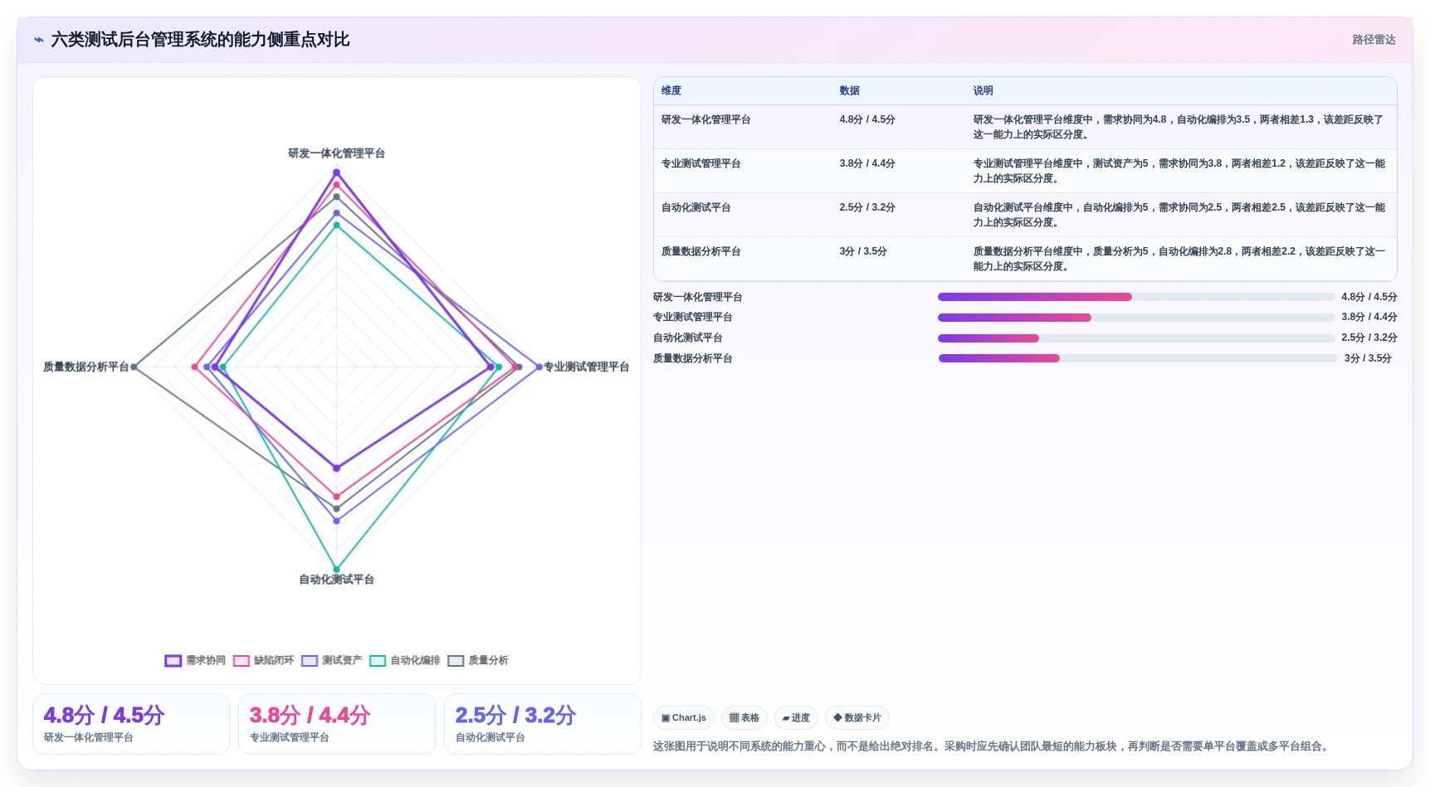Click the 说明 column header
This screenshot has width=1430, height=787.
(x=983, y=90)
